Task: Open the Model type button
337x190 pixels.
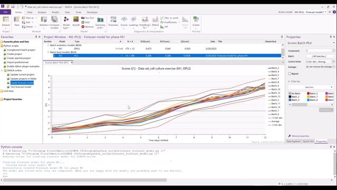Action: point(66,23)
